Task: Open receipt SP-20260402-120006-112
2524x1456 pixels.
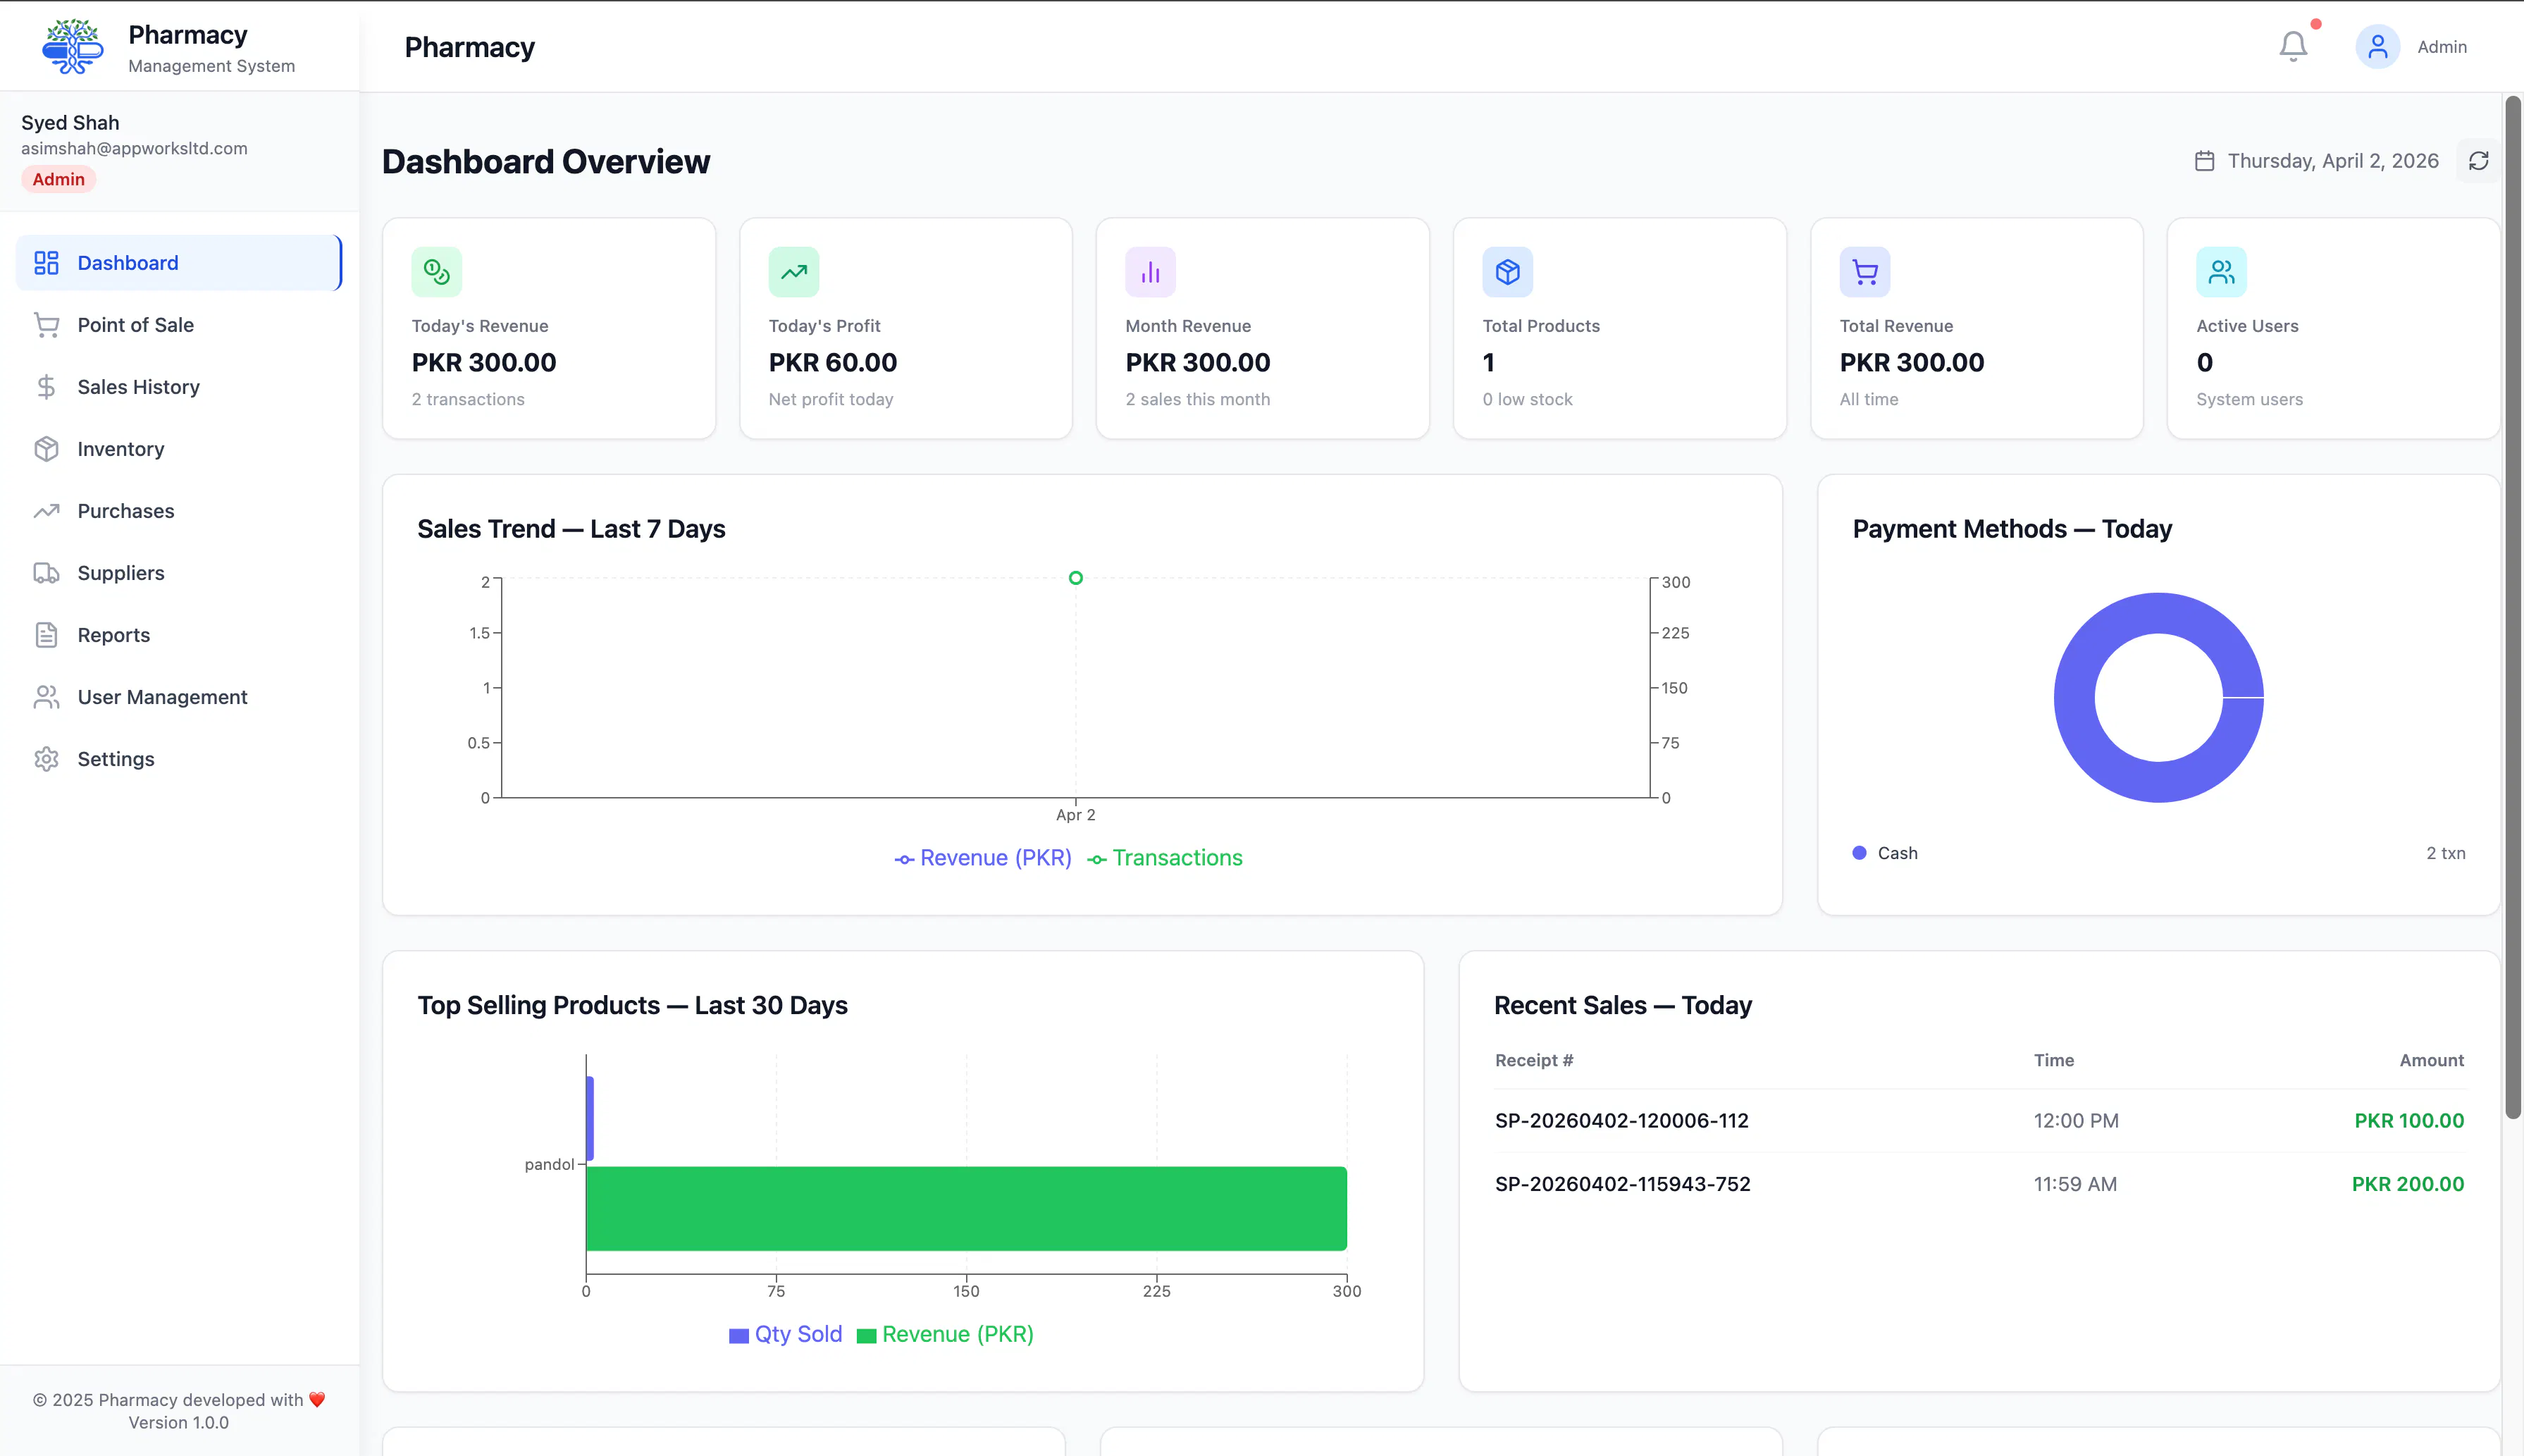Action: coord(1621,1121)
